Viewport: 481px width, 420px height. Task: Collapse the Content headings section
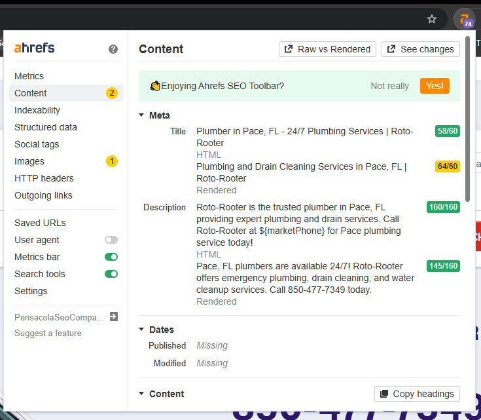coord(141,394)
